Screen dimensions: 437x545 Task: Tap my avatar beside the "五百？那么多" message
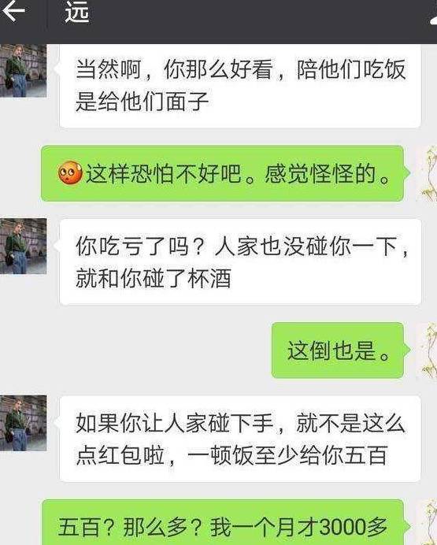(x=427, y=523)
